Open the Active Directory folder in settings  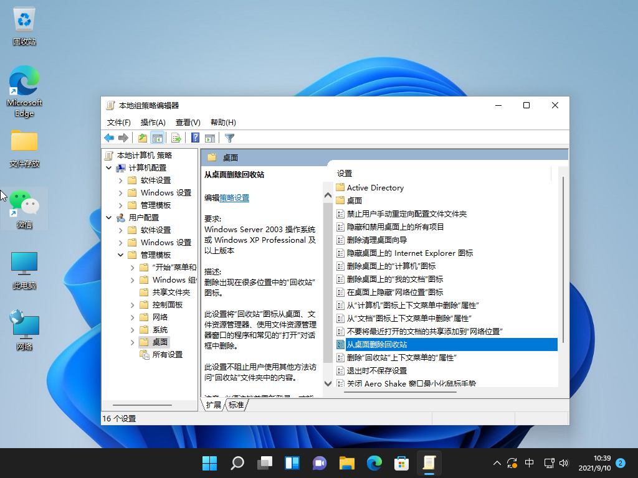tap(374, 187)
